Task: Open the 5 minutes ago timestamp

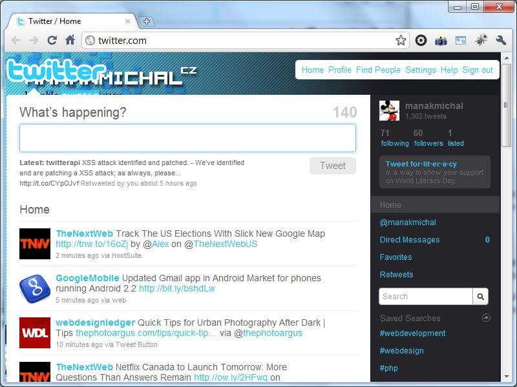Action: [x=77, y=300]
